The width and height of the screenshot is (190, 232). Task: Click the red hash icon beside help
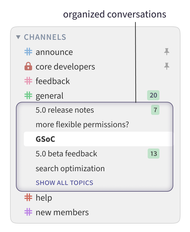point(28,198)
